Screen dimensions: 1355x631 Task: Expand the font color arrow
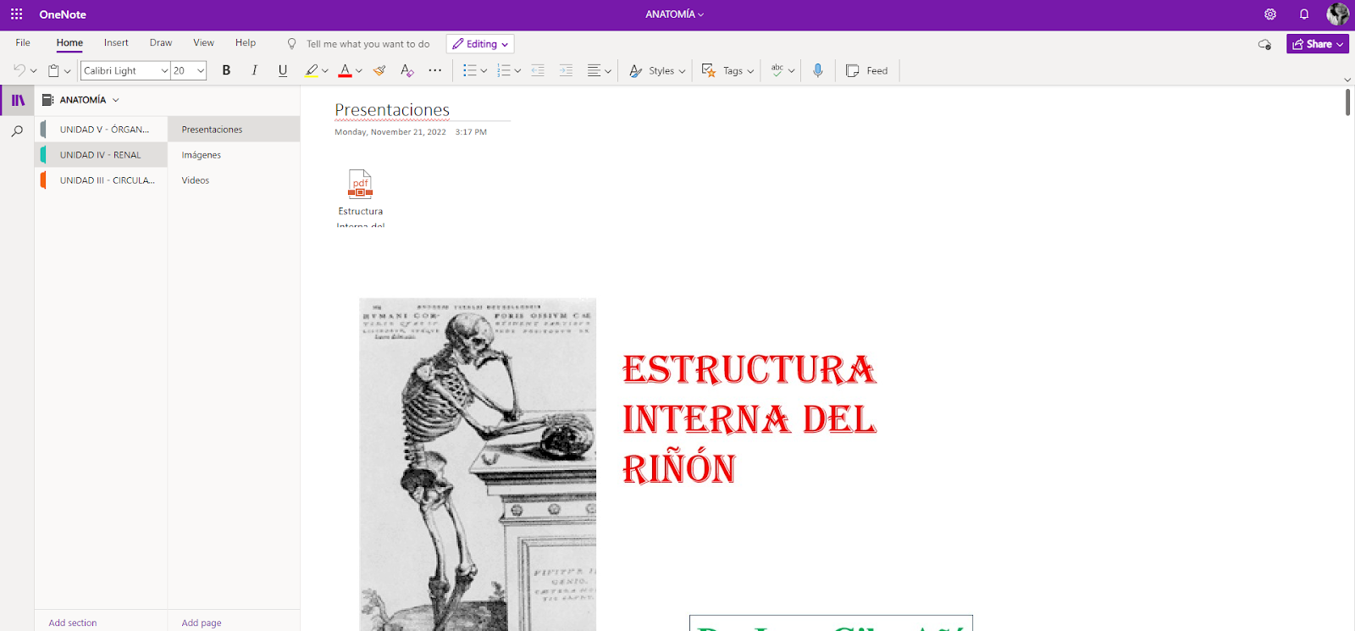(x=359, y=71)
